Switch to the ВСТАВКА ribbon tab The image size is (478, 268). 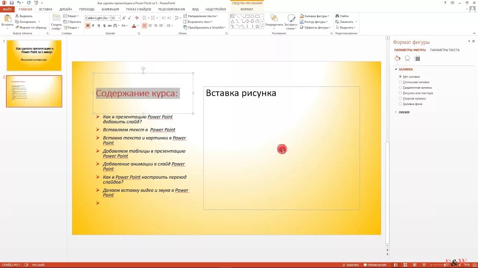[x=46, y=9]
